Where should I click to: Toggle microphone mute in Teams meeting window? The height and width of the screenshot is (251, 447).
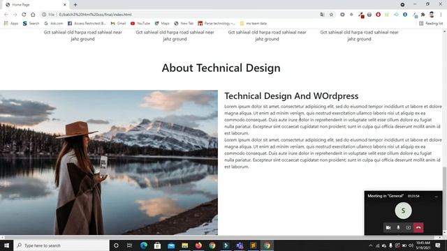(x=398, y=227)
